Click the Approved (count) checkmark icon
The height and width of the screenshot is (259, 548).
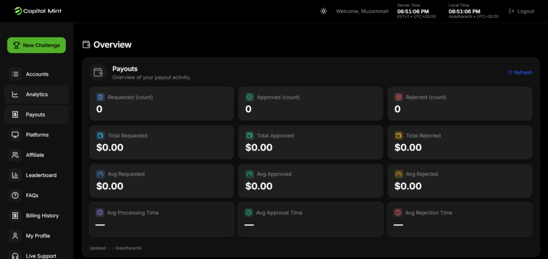[249, 97]
